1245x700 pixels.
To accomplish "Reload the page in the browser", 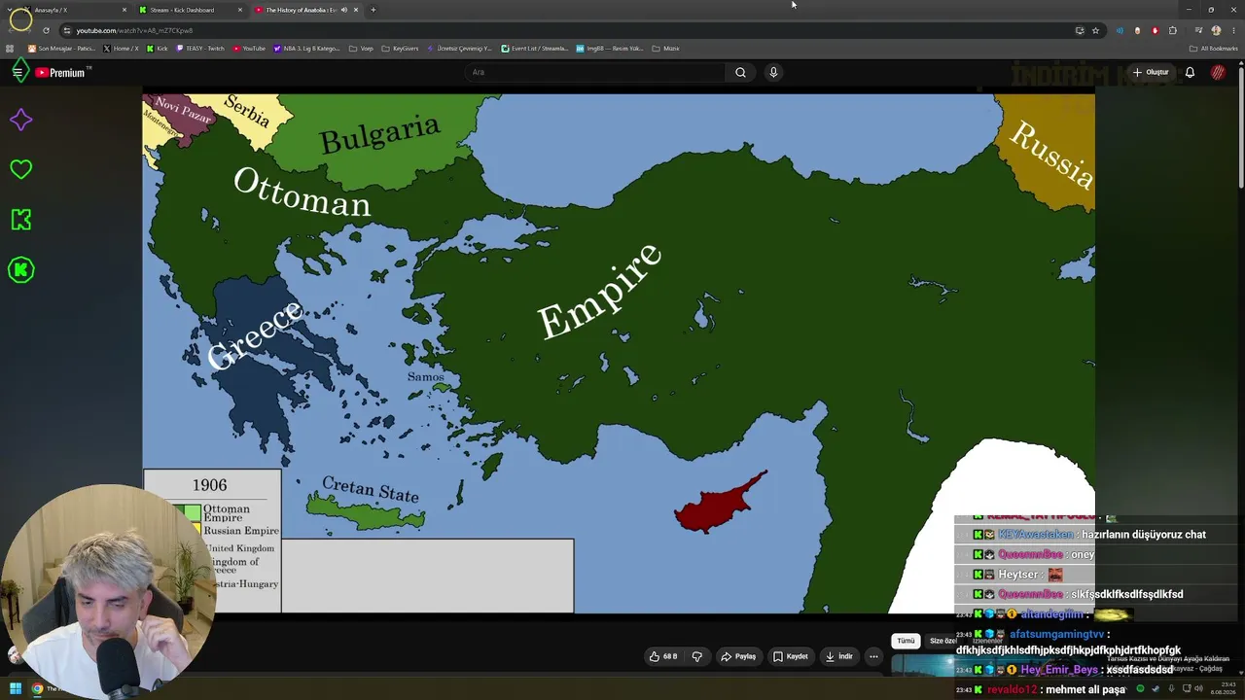I will [46, 30].
